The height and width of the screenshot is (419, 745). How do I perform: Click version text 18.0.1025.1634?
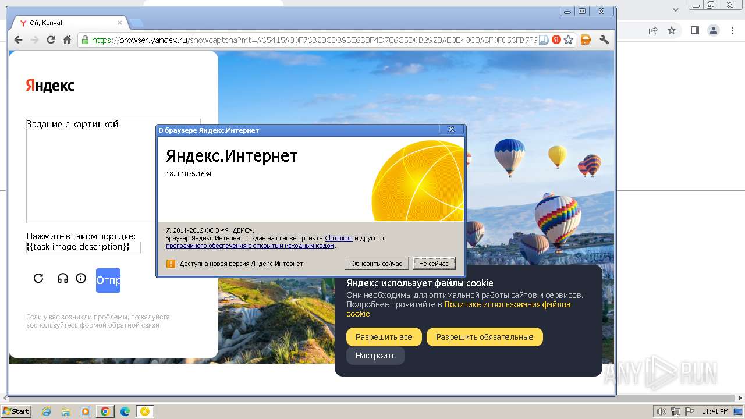coord(189,174)
